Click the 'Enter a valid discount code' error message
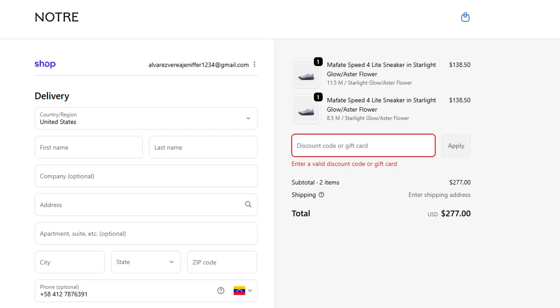The width and height of the screenshot is (560, 308). point(344,164)
